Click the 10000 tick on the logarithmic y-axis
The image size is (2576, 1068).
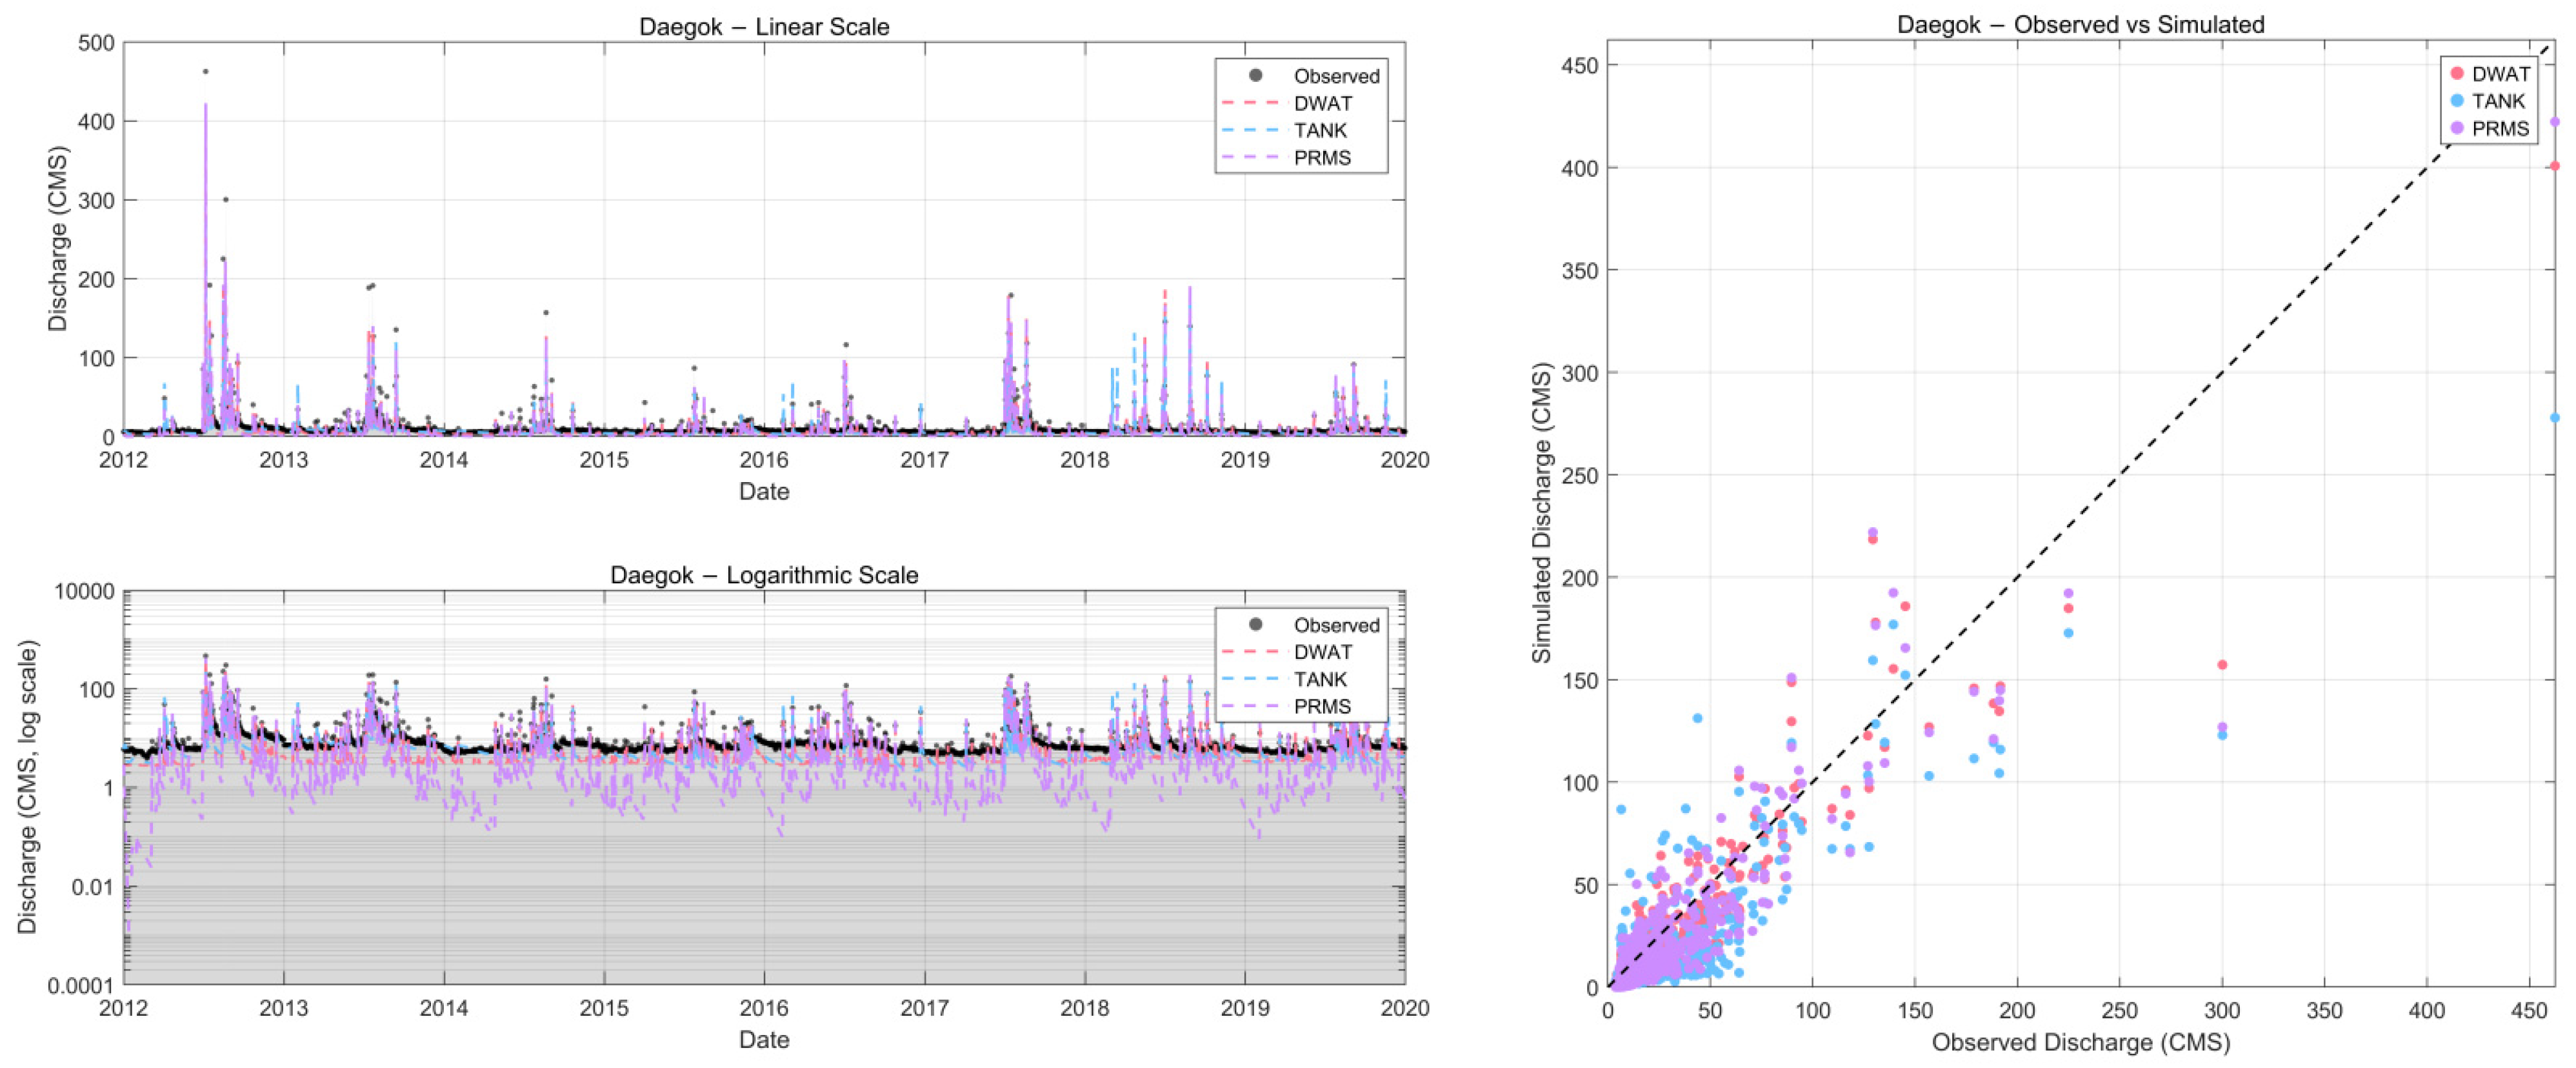click(84, 592)
